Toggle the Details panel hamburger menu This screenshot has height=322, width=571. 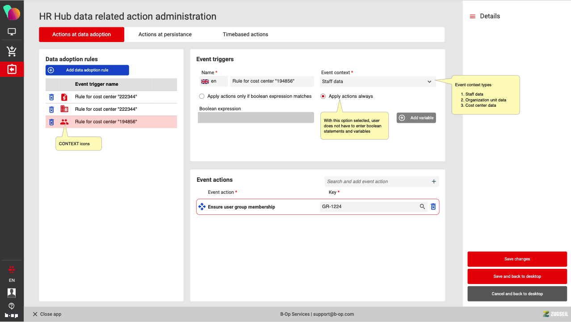coord(472,17)
